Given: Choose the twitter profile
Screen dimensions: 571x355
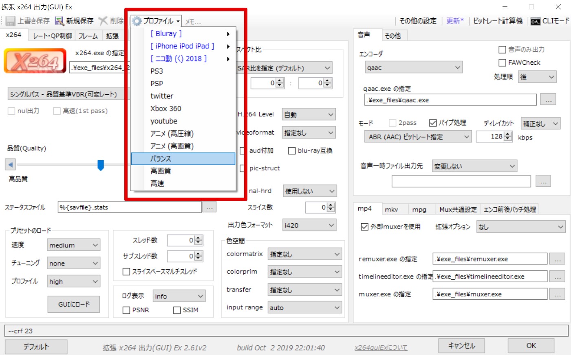Looking at the screenshot, I should (x=183, y=96).
